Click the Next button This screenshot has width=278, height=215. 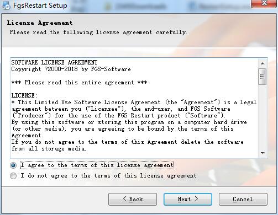(x=188, y=199)
